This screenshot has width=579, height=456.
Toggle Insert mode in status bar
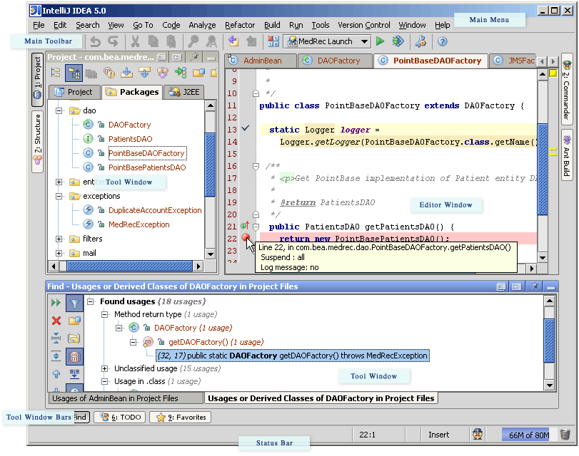tap(438, 435)
